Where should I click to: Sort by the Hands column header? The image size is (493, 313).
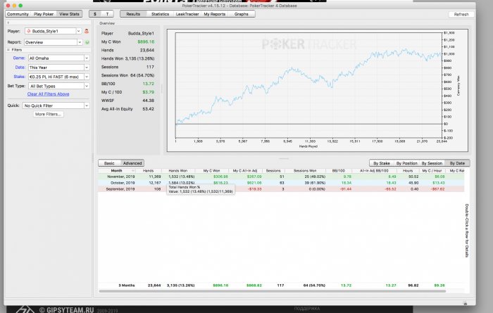click(148, 171)
